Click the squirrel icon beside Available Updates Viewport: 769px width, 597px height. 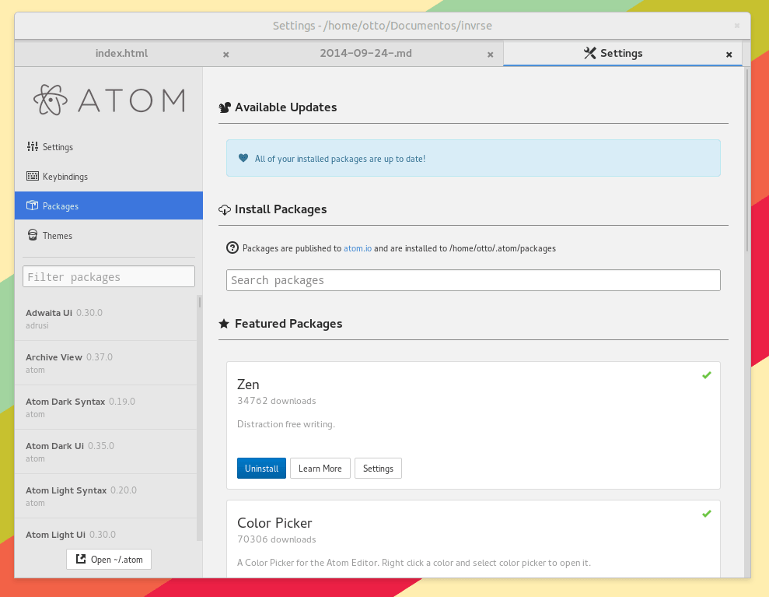tap(225, 107)
